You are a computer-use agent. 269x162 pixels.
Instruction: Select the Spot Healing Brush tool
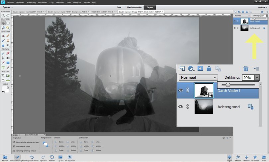[8, 36]
